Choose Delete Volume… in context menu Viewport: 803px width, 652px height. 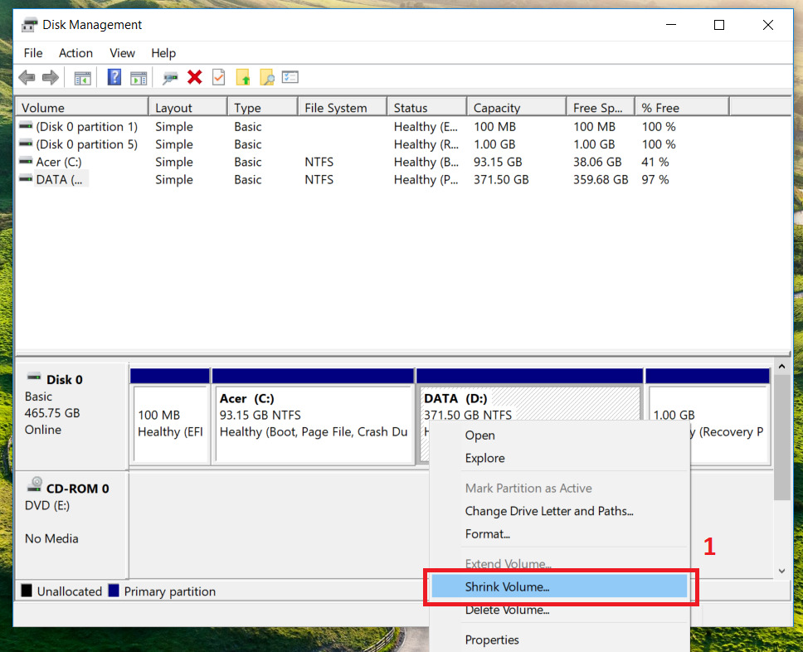pos(559,610)
